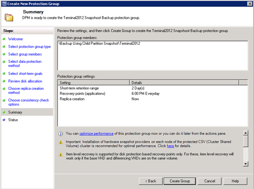The height and width of the screenshot is (189, 254).
Task: Click the DPM clock icon in title bar
Action: point(4,4)
